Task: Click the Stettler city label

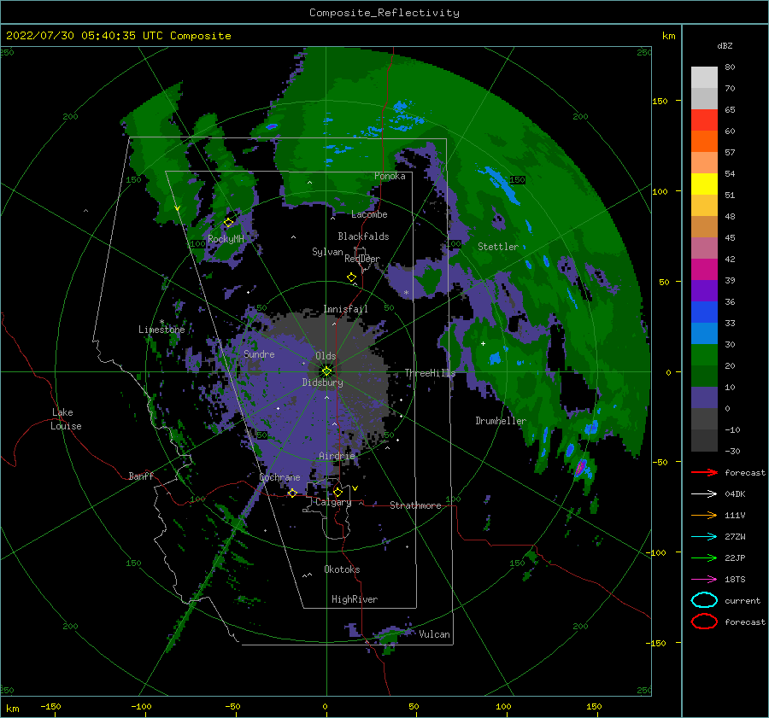Action: click(x=498, y=247)
